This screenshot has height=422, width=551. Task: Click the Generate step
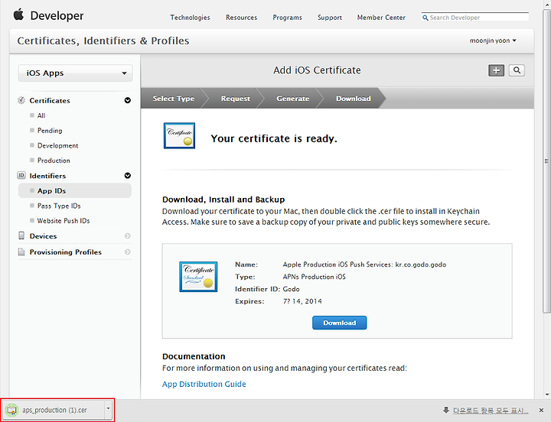(x=292, y=99)
